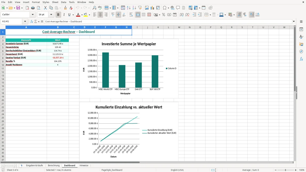The image size is (306, 172).
Task: Click the Sort Descending icon
Action: pyautogui.click(x=134, y=8)
